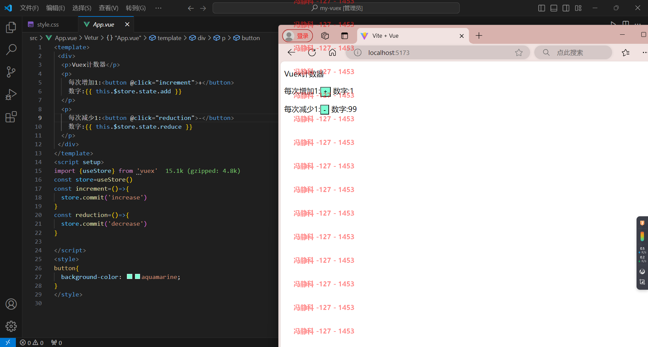
Task: Go back in VS Code navigation
Action: pos(191,8)
